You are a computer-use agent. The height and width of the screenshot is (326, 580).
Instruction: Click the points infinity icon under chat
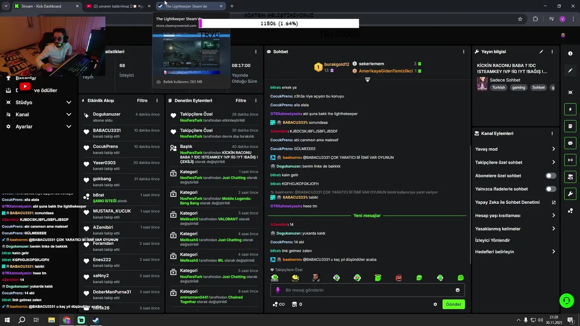pyautogui.click(x=278, y=304)
